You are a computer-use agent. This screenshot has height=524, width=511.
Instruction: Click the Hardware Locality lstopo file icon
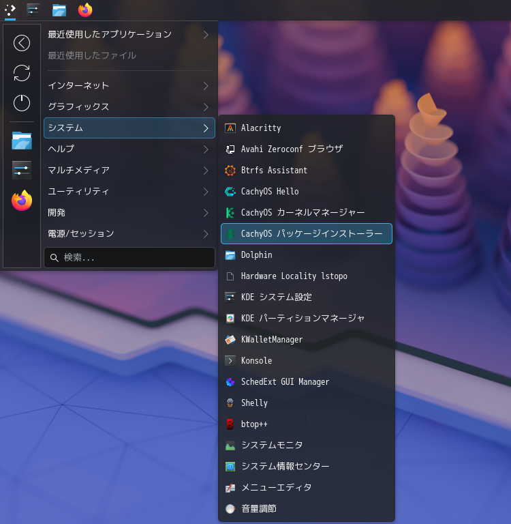click(230, 276)
